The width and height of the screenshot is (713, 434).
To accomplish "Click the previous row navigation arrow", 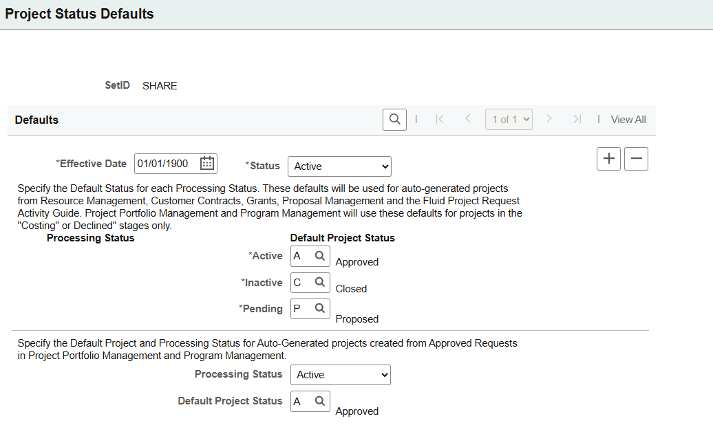I will tap(467, 119).
